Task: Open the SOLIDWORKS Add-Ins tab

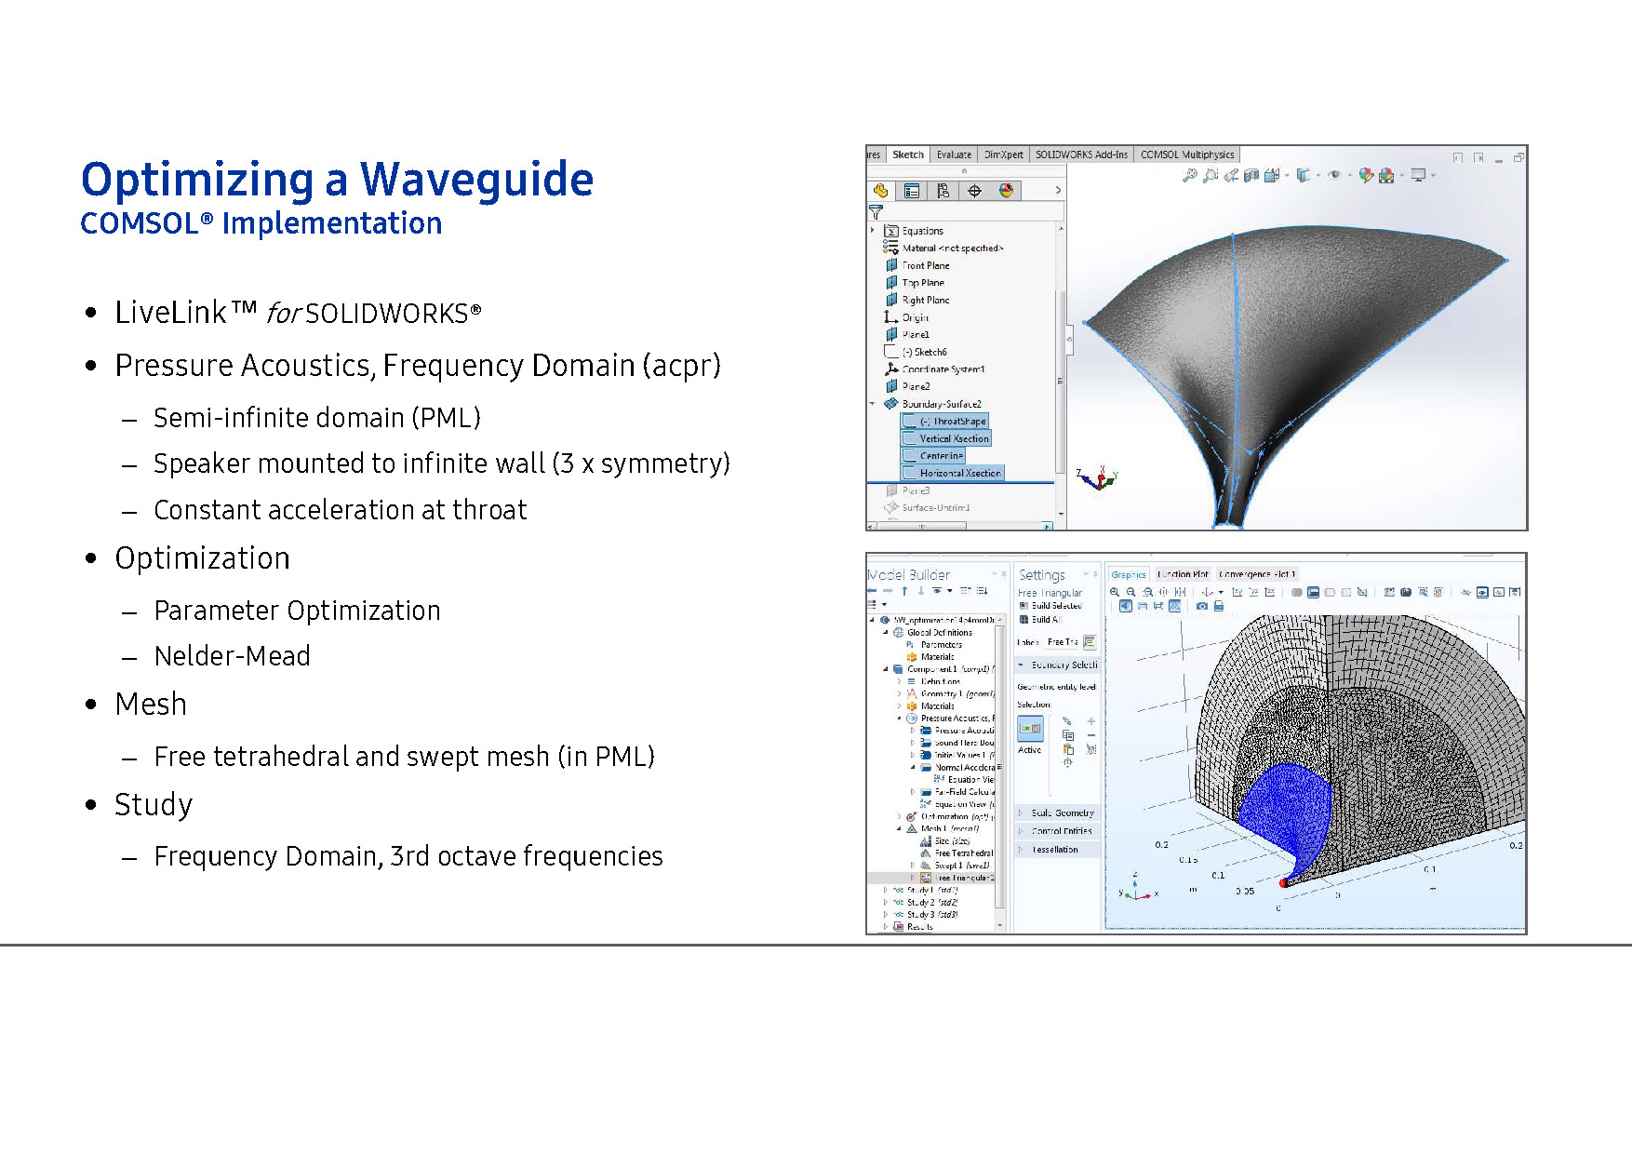Action: 1081,154
